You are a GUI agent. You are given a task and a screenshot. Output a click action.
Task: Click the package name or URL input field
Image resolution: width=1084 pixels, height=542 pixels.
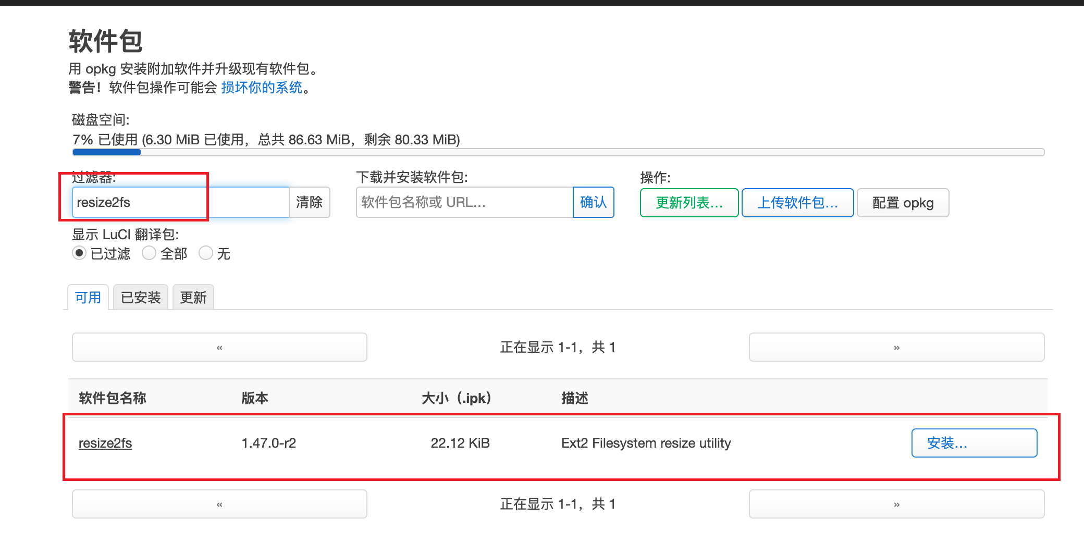pos(464,202)
